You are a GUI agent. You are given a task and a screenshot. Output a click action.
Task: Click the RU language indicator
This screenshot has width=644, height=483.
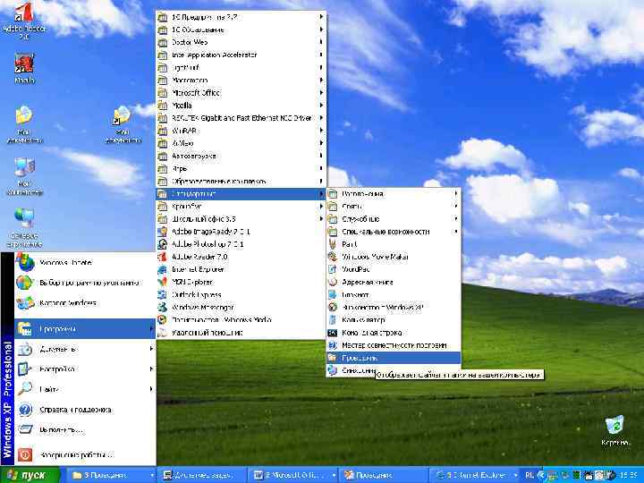pos(529,475)
